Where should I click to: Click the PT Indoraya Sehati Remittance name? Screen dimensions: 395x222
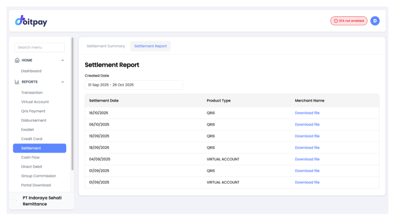(42, 201)
